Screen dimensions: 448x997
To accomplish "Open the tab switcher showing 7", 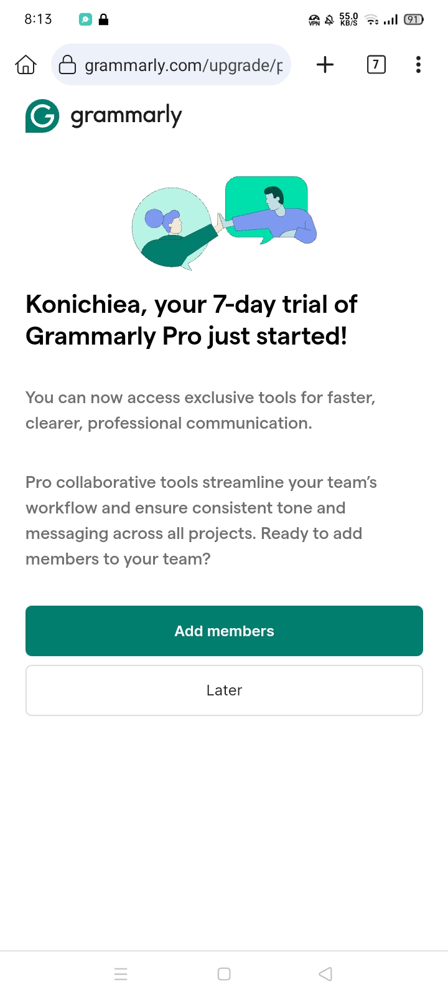I will click(x=376, y=65).
